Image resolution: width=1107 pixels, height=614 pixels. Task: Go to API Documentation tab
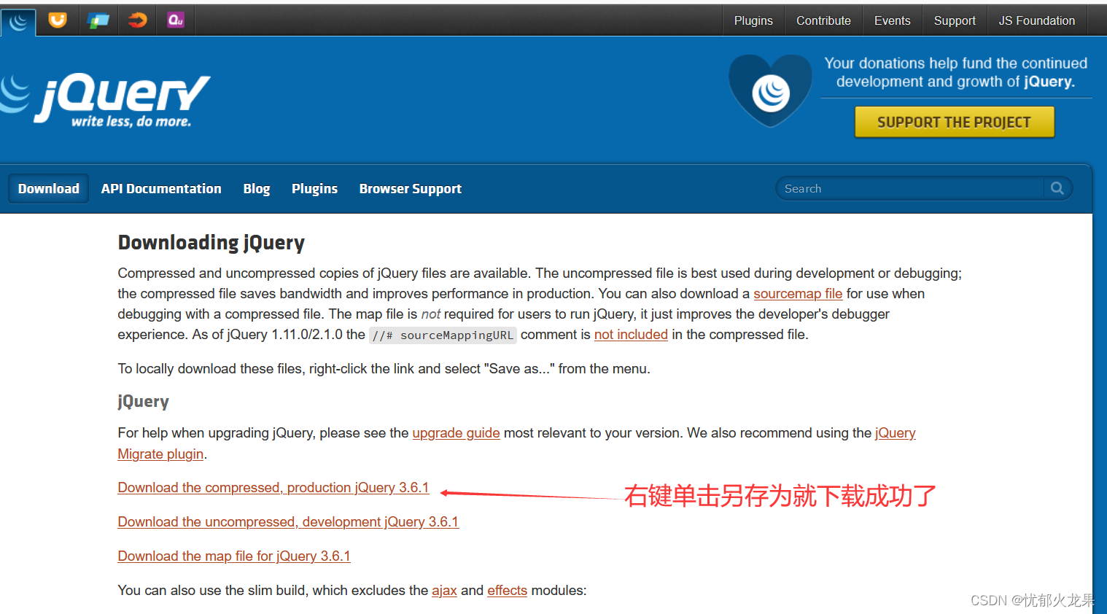[x=161, y=188]
